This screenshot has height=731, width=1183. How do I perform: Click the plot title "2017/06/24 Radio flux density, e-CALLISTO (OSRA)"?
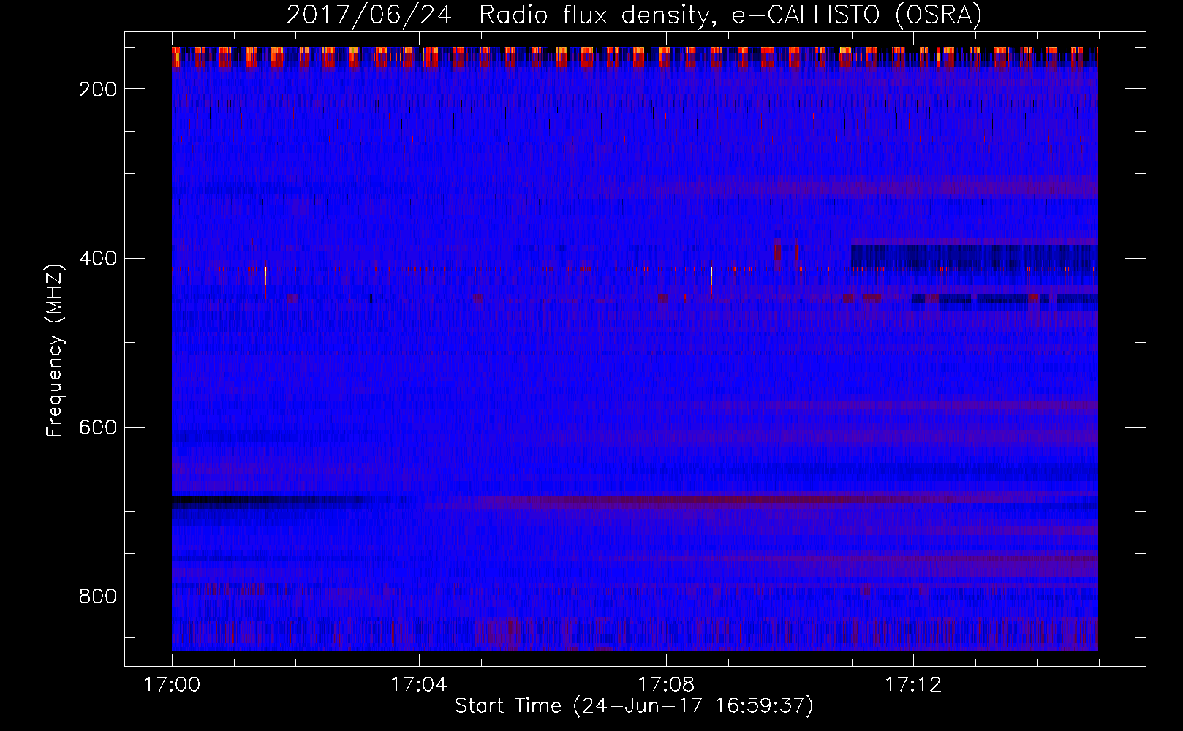634,15
